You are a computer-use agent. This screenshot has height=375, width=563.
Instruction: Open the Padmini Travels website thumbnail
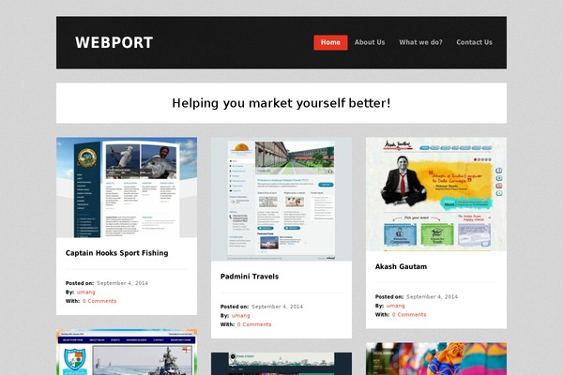281,199
